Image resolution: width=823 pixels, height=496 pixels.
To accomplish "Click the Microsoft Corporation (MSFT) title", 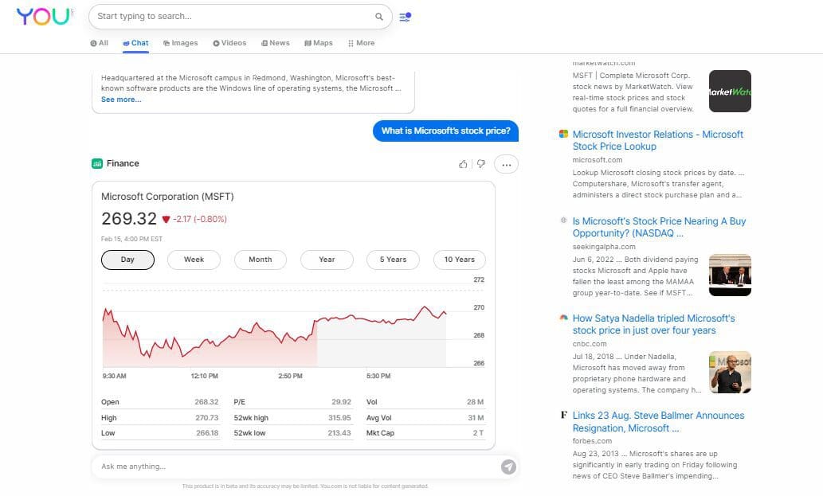I will (167, 197).
